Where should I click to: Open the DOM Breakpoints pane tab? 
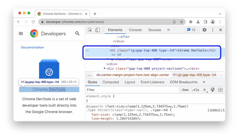183,82
